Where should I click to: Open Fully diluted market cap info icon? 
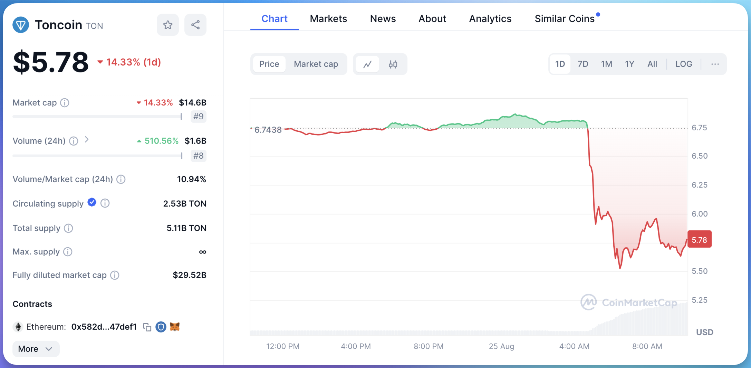115,275
